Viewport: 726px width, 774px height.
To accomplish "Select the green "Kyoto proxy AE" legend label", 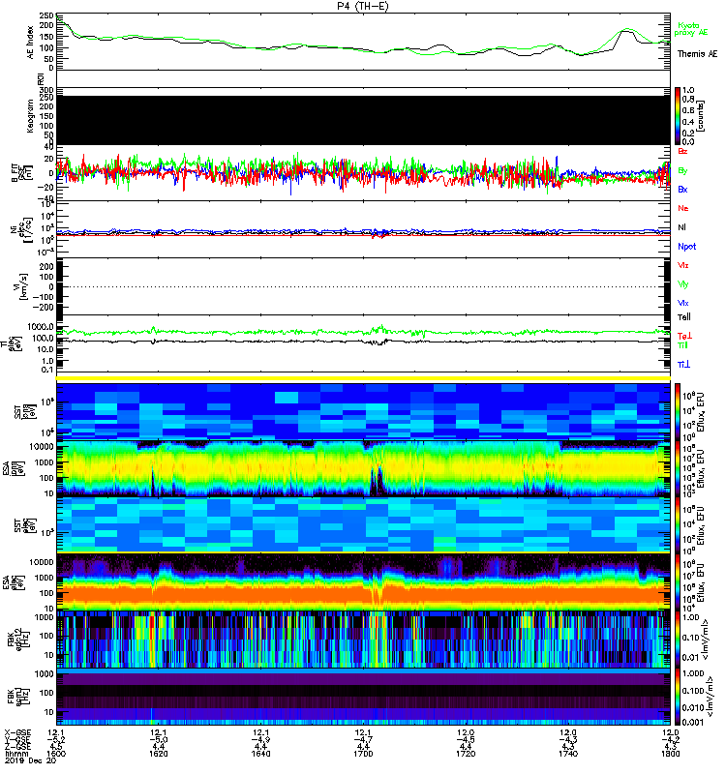I will (x=690, y=29).
